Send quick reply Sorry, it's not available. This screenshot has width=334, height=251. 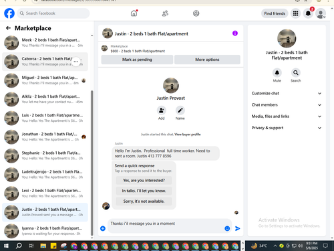click(144, 201)
